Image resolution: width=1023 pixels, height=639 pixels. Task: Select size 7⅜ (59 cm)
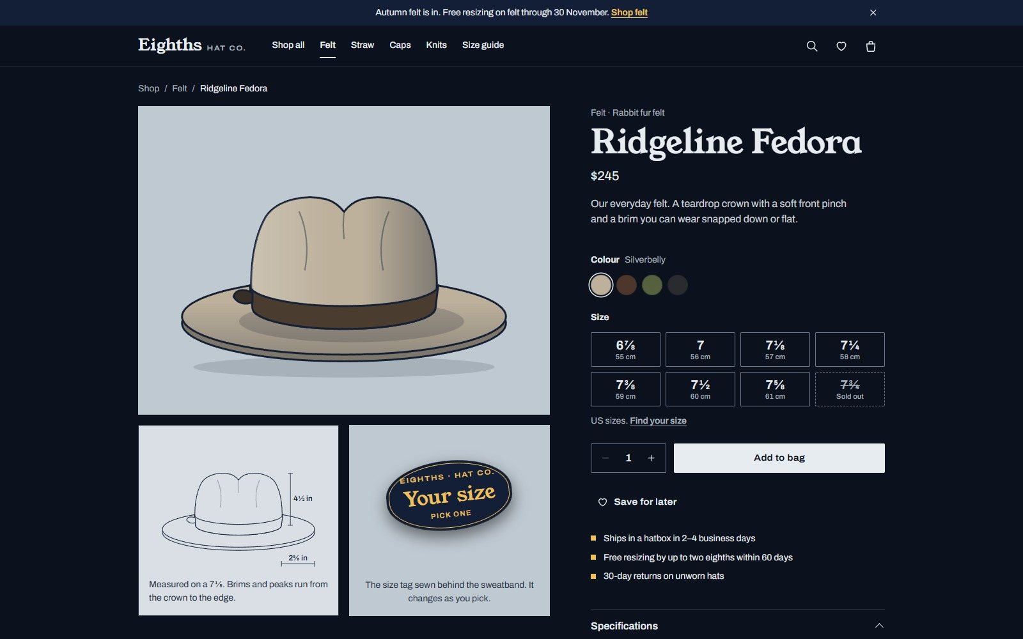pyautogui.click(x=625, y=389)
